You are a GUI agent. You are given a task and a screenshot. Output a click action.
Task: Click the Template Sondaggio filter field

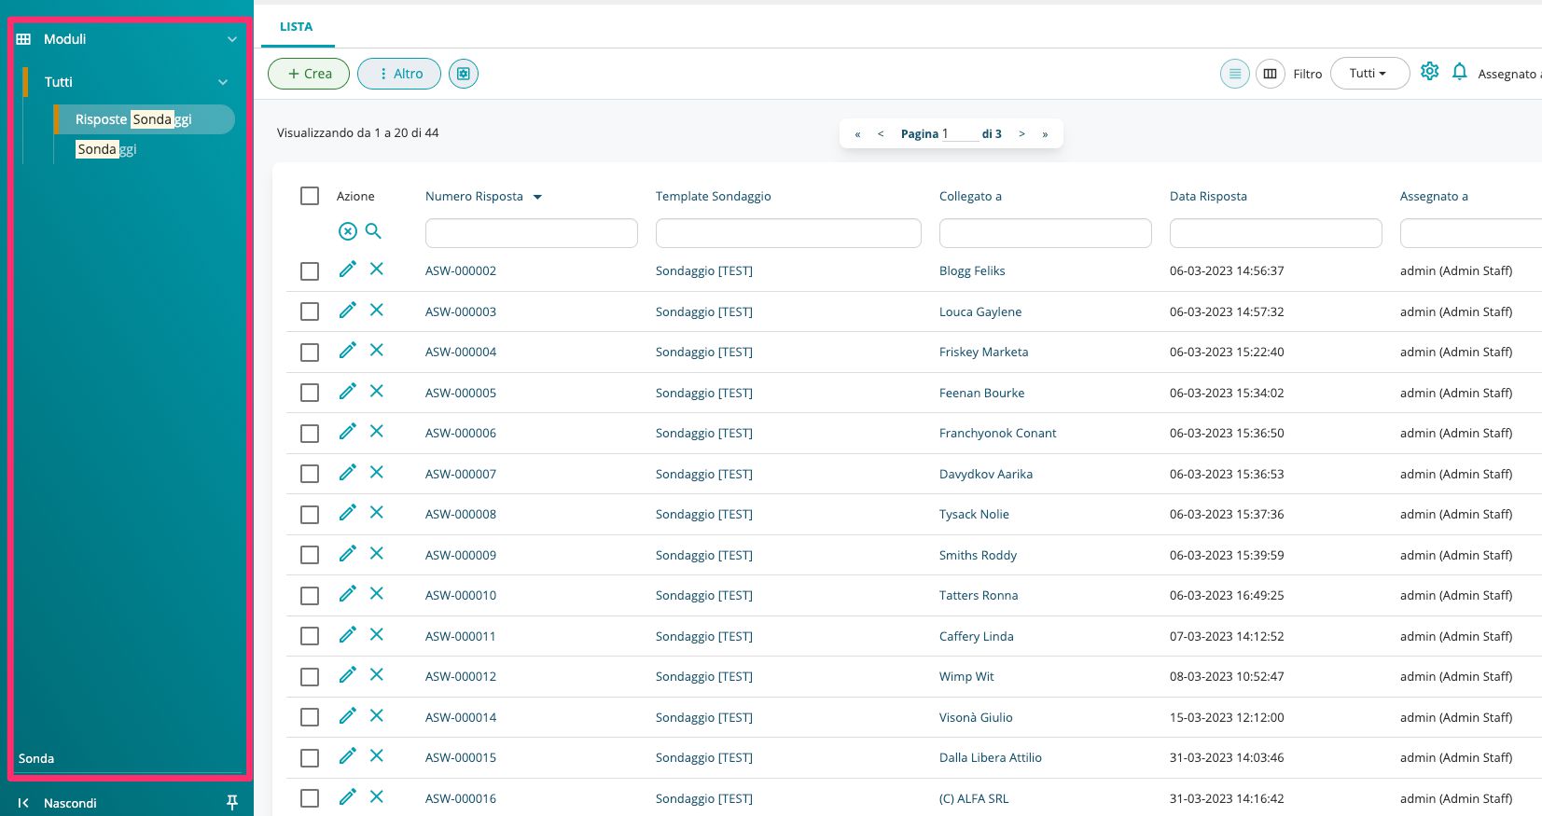click(x=788, y=233)
